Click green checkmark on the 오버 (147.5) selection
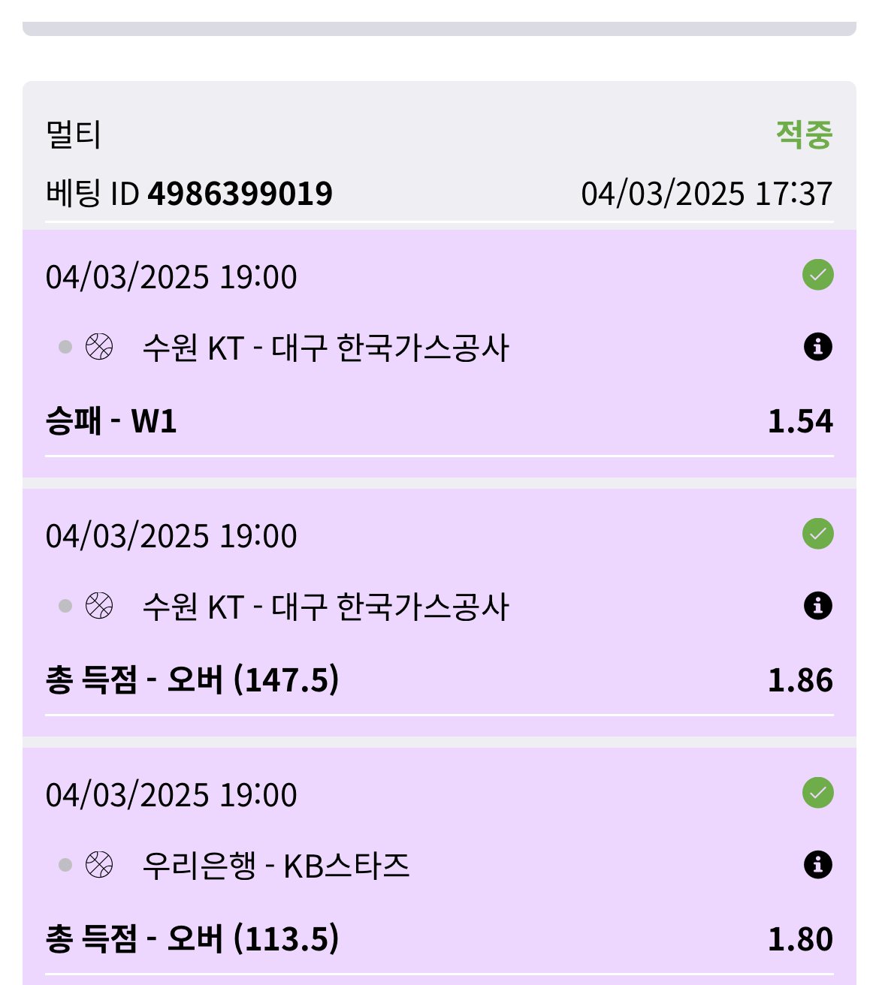The width and height of the screenshot is (879, 985). [817, 534]
